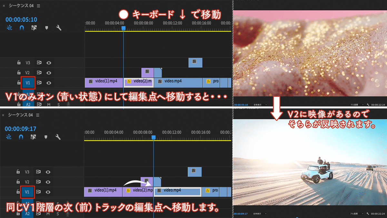Toggle V2 track targeting in upper timeline
Viewport: 387px width, 218px height.
(28, 73)
